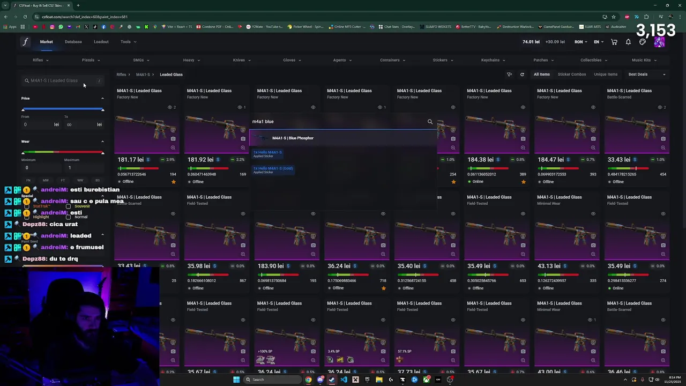The image size is (686, 386).
Task: Open the Rifles category dropdown
Action: coord(40,60)
